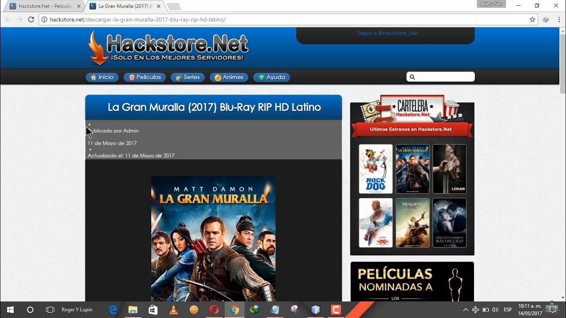Click the Hackstore.Net logo
The height and width of the screenshot is (318, 566).
168,48
